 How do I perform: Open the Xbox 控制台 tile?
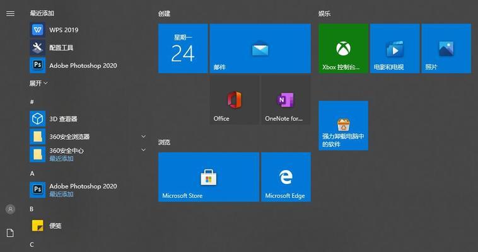[343, 49]
